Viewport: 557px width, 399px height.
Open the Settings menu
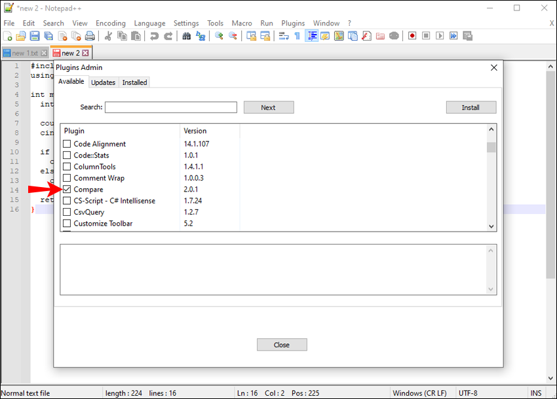pyautogui.click(x=186, y=23)
